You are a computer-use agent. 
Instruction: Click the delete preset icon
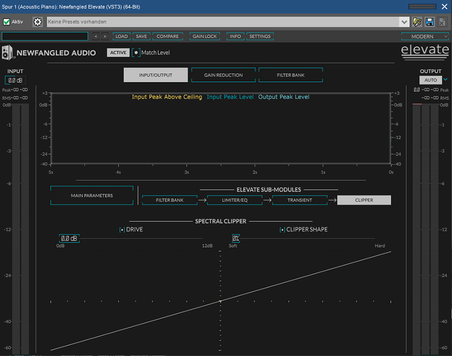pos(442,22)
